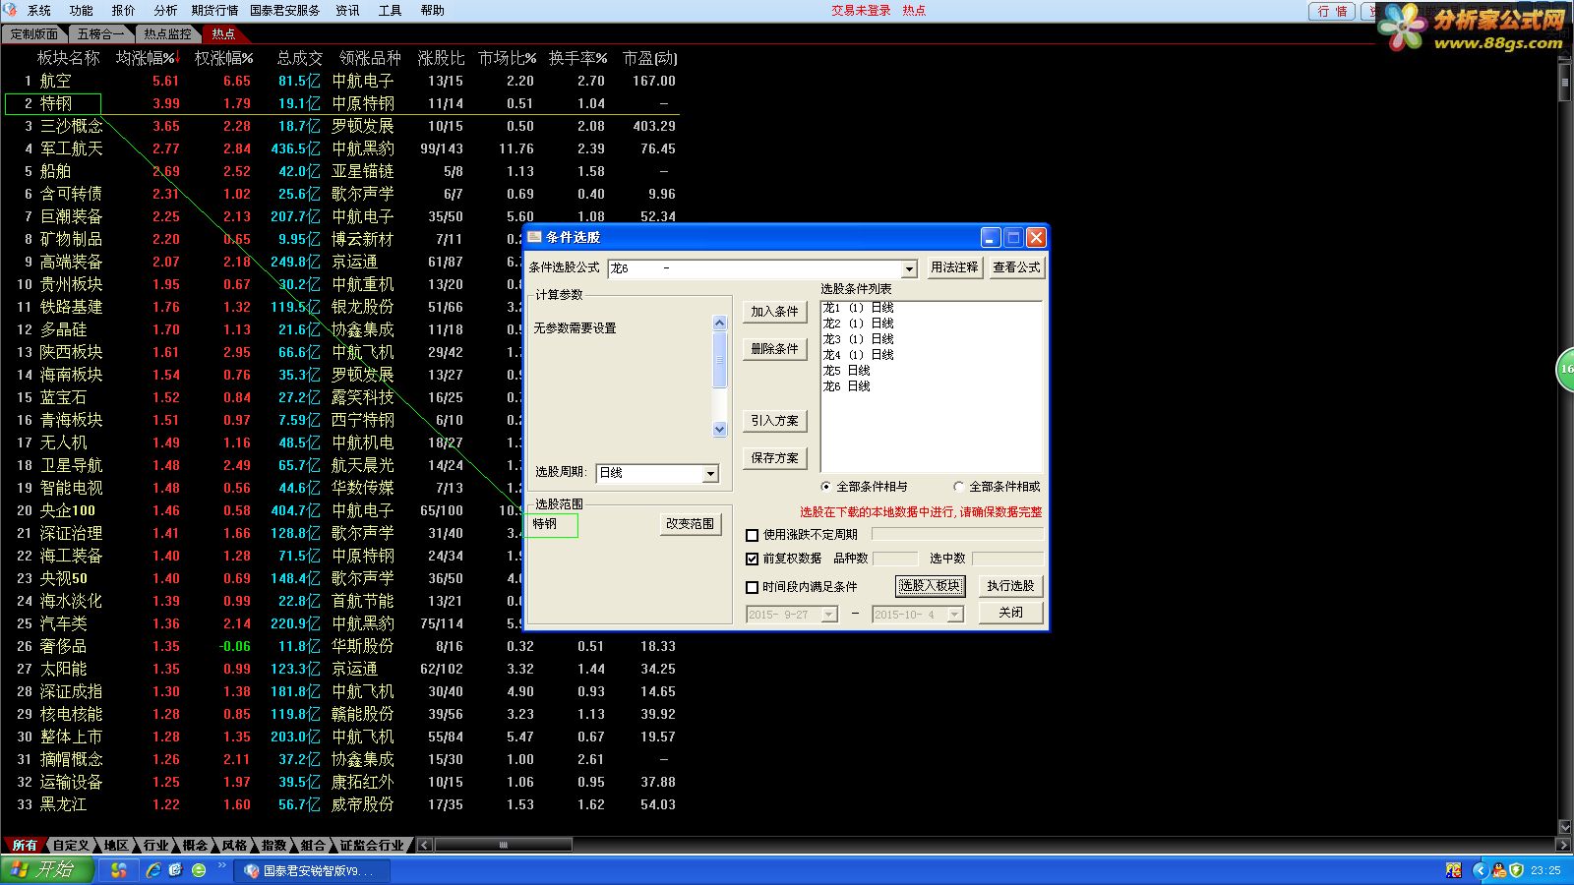Click main list scroll down arrow
The width and height of the screenshot is (1574, 885).
pos(1565,827)
